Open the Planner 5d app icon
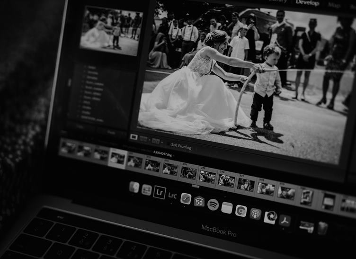This screenshot has height=259, width=356. (199, 201)
